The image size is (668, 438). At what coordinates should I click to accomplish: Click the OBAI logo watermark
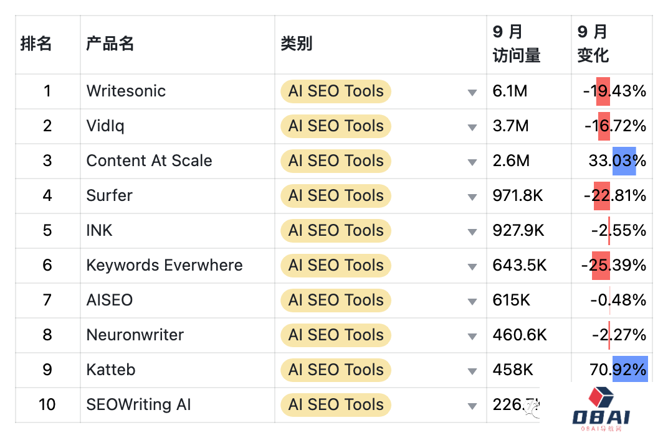pyautogui.click(x=601, y=409)
